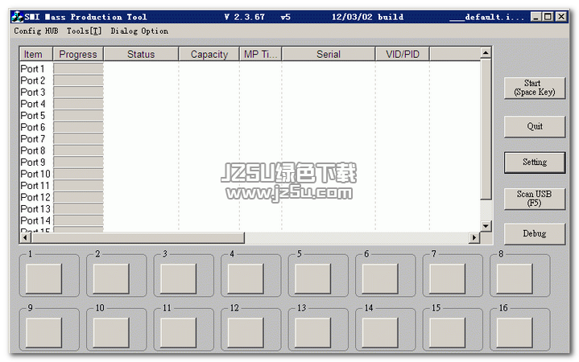Click port slot 7 box
The height and width of the screenshot is (362, 579).
click(x=447, y=278)
